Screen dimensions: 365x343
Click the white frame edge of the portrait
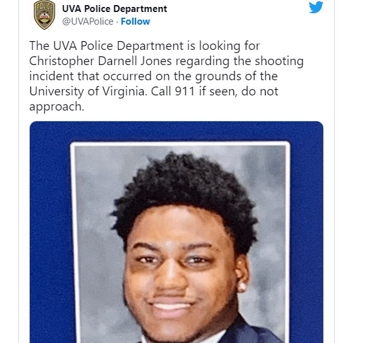[x=180, y=144]
